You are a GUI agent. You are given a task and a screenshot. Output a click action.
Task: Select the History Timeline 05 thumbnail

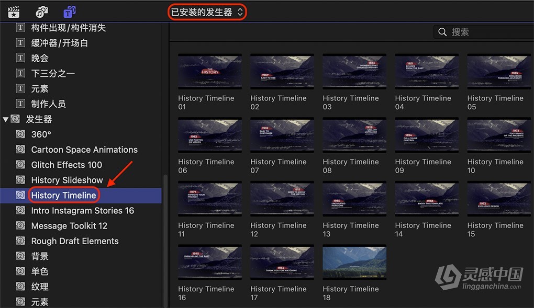[x=499, y=72]
